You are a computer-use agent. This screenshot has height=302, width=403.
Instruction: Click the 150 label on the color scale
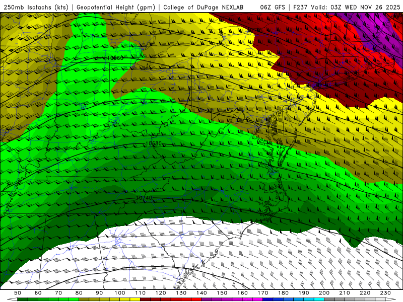point(222,293)
